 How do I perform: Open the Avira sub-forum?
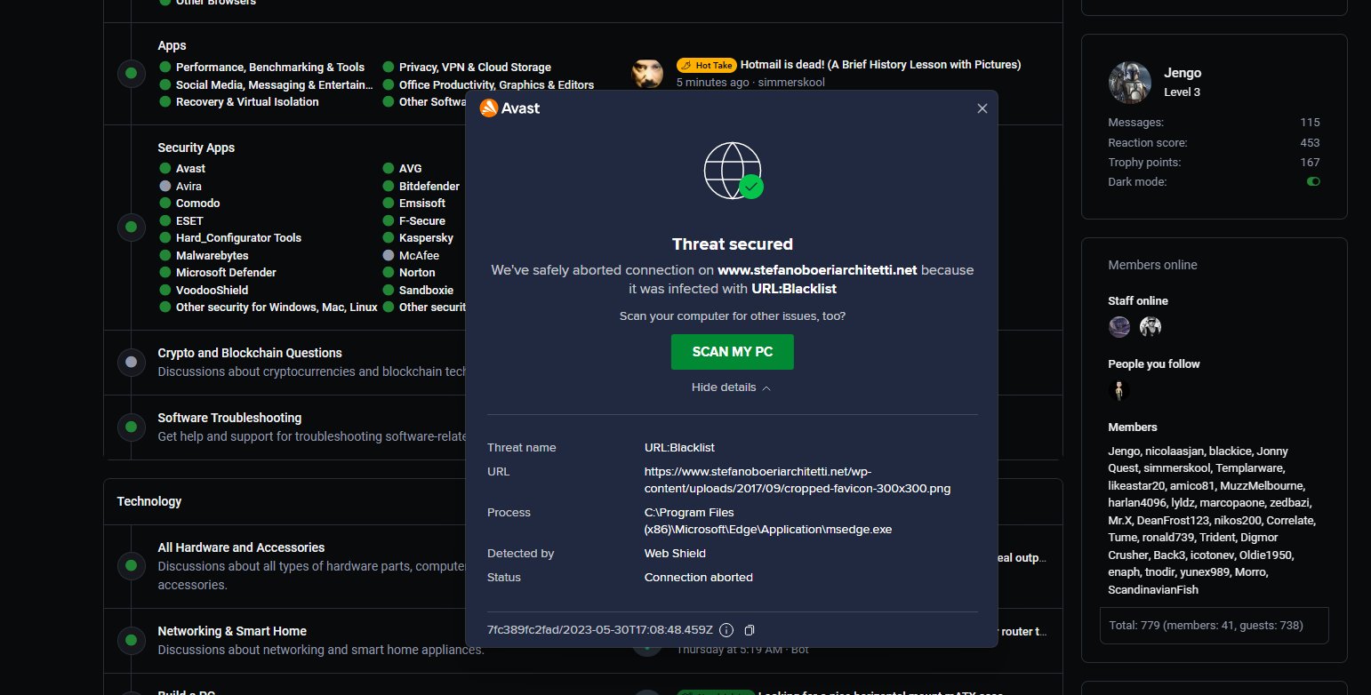pyautogui.click(x=188, y=187)
